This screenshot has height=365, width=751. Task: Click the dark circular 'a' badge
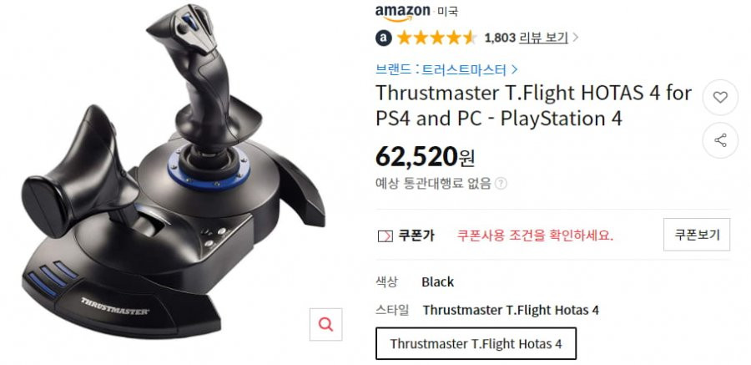(384, 38)
